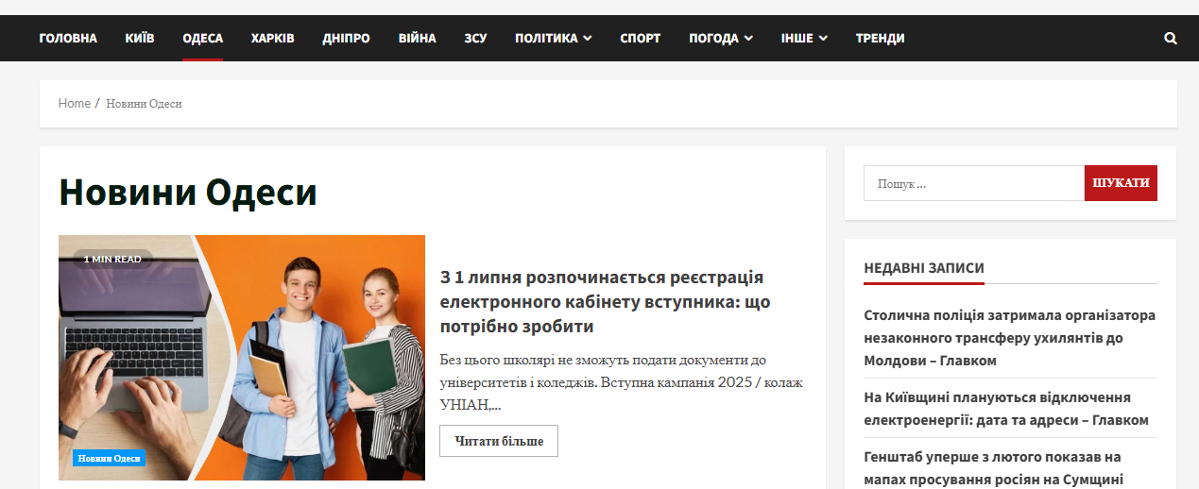1199x489 pixels.
Task: Expand the ПОЛІТИКА dropdown menu
Action: (x=554, y=39)
